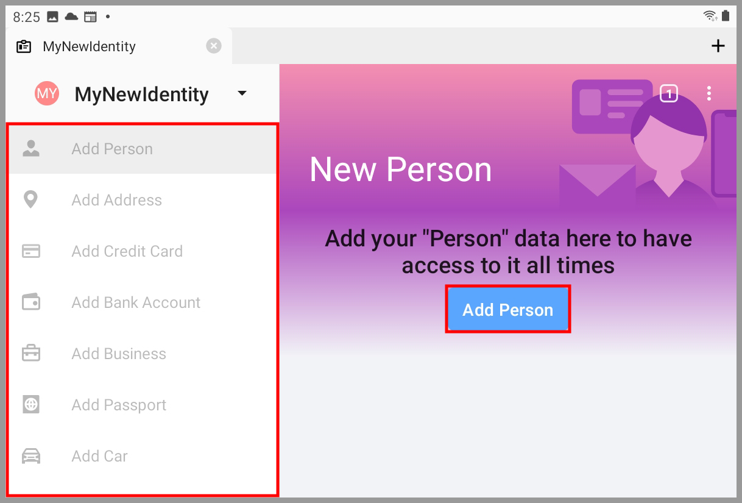
Task: Click the blue Add Person button
Action: 508,309
